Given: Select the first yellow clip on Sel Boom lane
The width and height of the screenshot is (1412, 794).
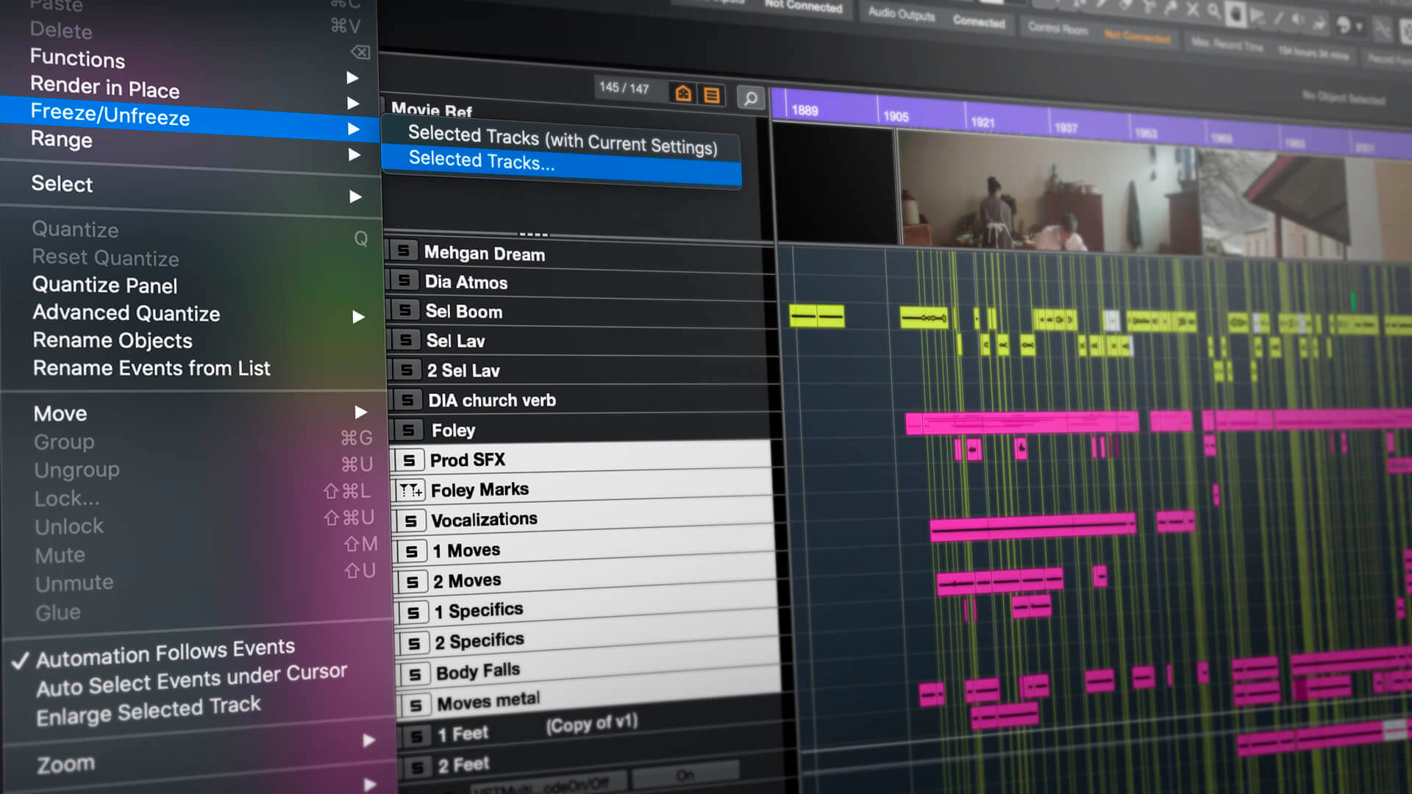Looking at the screenshot, I should (x=816, y=317).
